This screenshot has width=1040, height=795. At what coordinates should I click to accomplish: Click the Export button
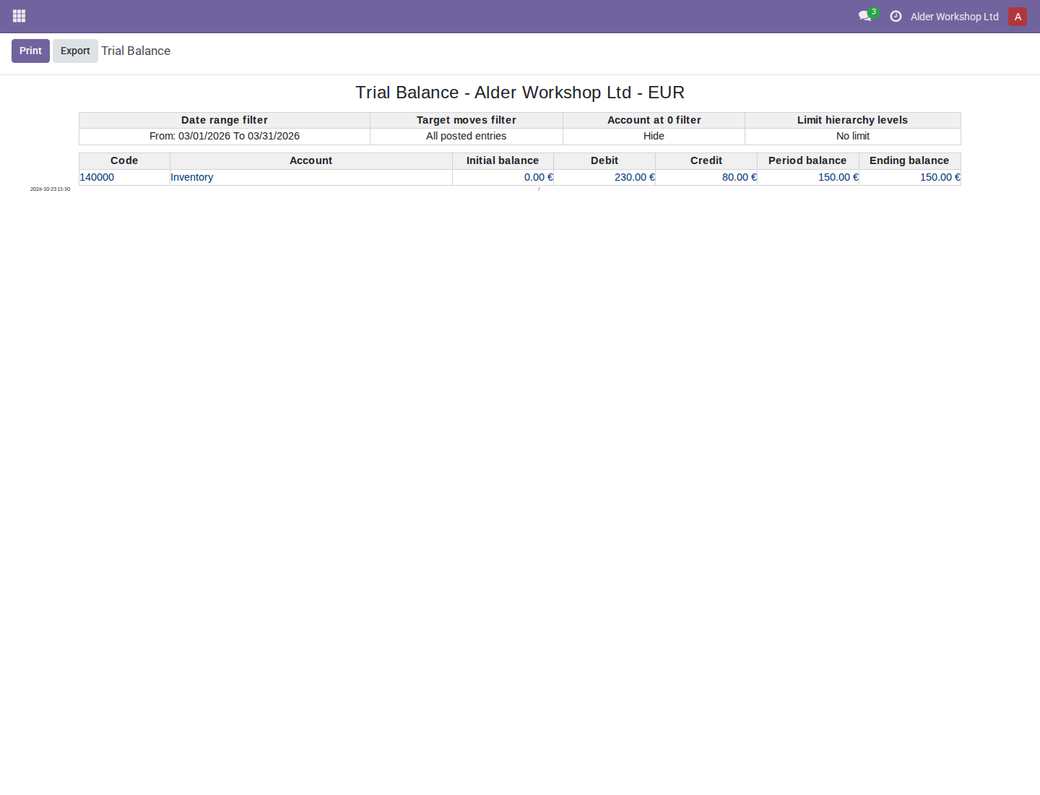[x=75, y=51]
